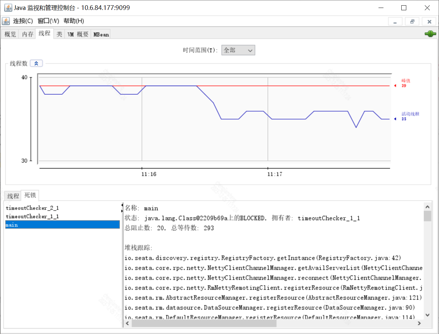Open the 时间范围 dropdown
This screenshot has height=334, width=439.
(238, 50)
